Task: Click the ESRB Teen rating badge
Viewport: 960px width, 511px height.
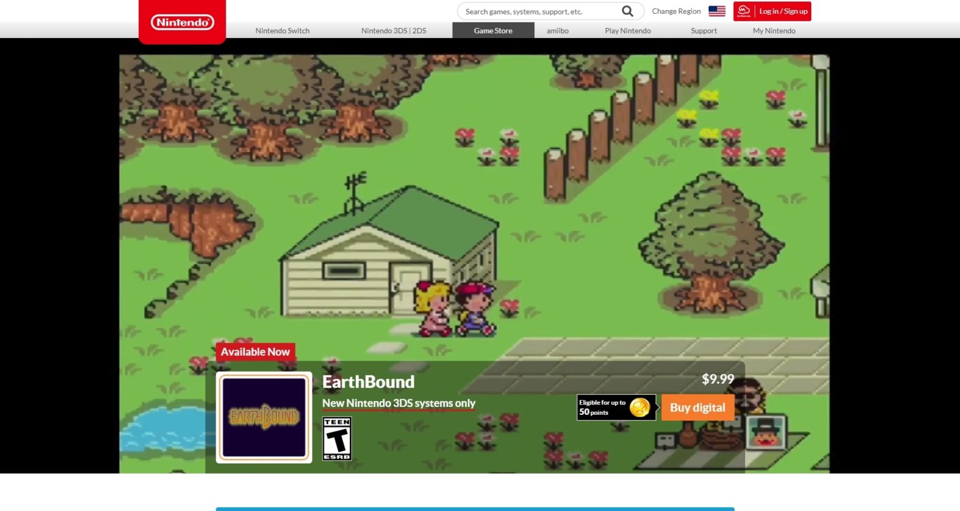Action: 337,439
